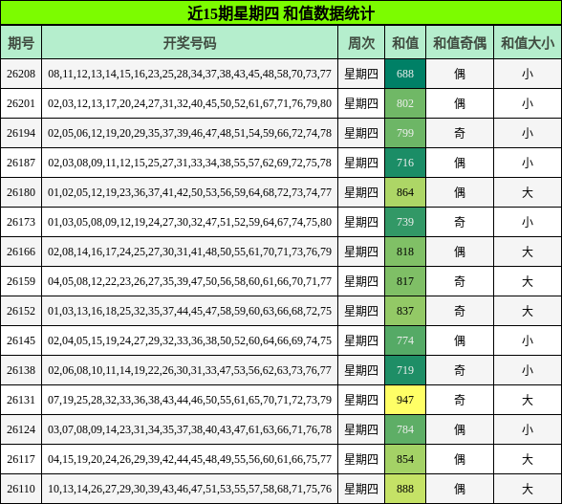Select issue number 26166
The image size is (562, 504).
[x=21, y=252]
